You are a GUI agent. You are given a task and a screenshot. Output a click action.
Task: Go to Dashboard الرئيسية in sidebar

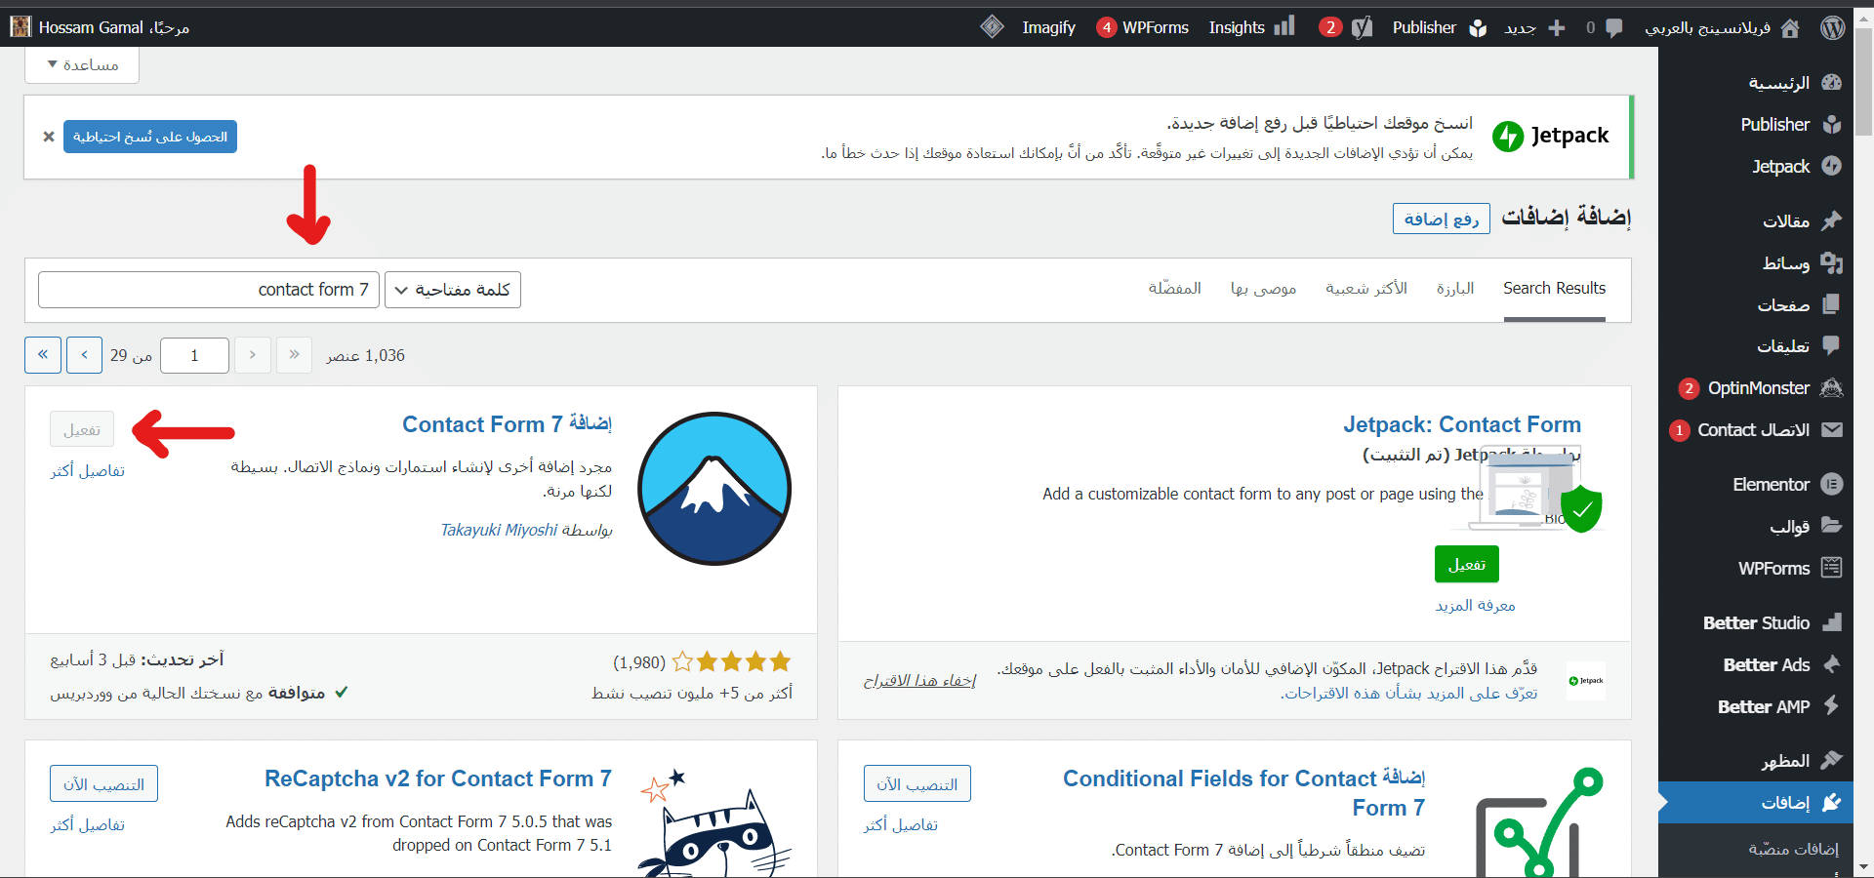(1794, 83)
